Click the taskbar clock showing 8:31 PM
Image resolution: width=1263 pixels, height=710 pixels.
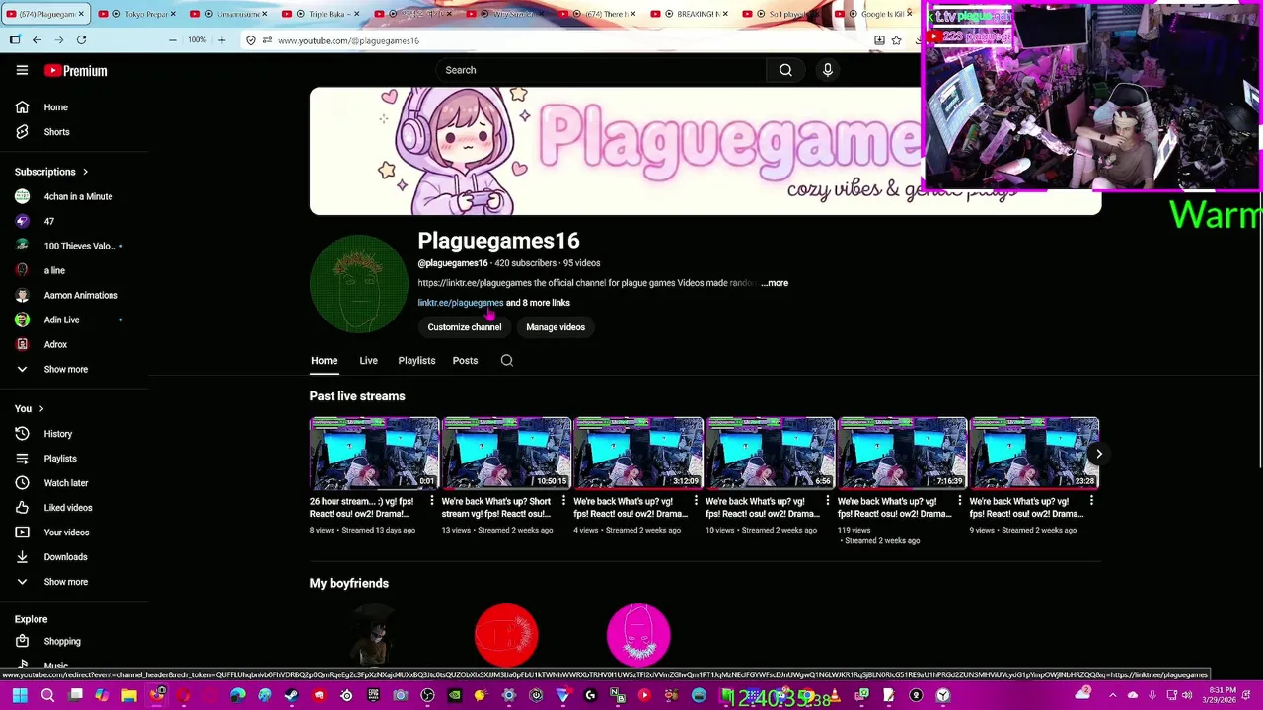(1222, 695)
